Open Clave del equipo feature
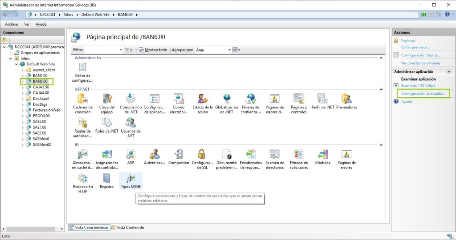The height and width of the screenshot is (240, 456). (107, 104)
